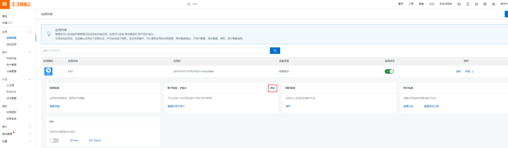Open 分类管理 in the sidebar
This screenshot has height=148, width=508.
point(12,71)
